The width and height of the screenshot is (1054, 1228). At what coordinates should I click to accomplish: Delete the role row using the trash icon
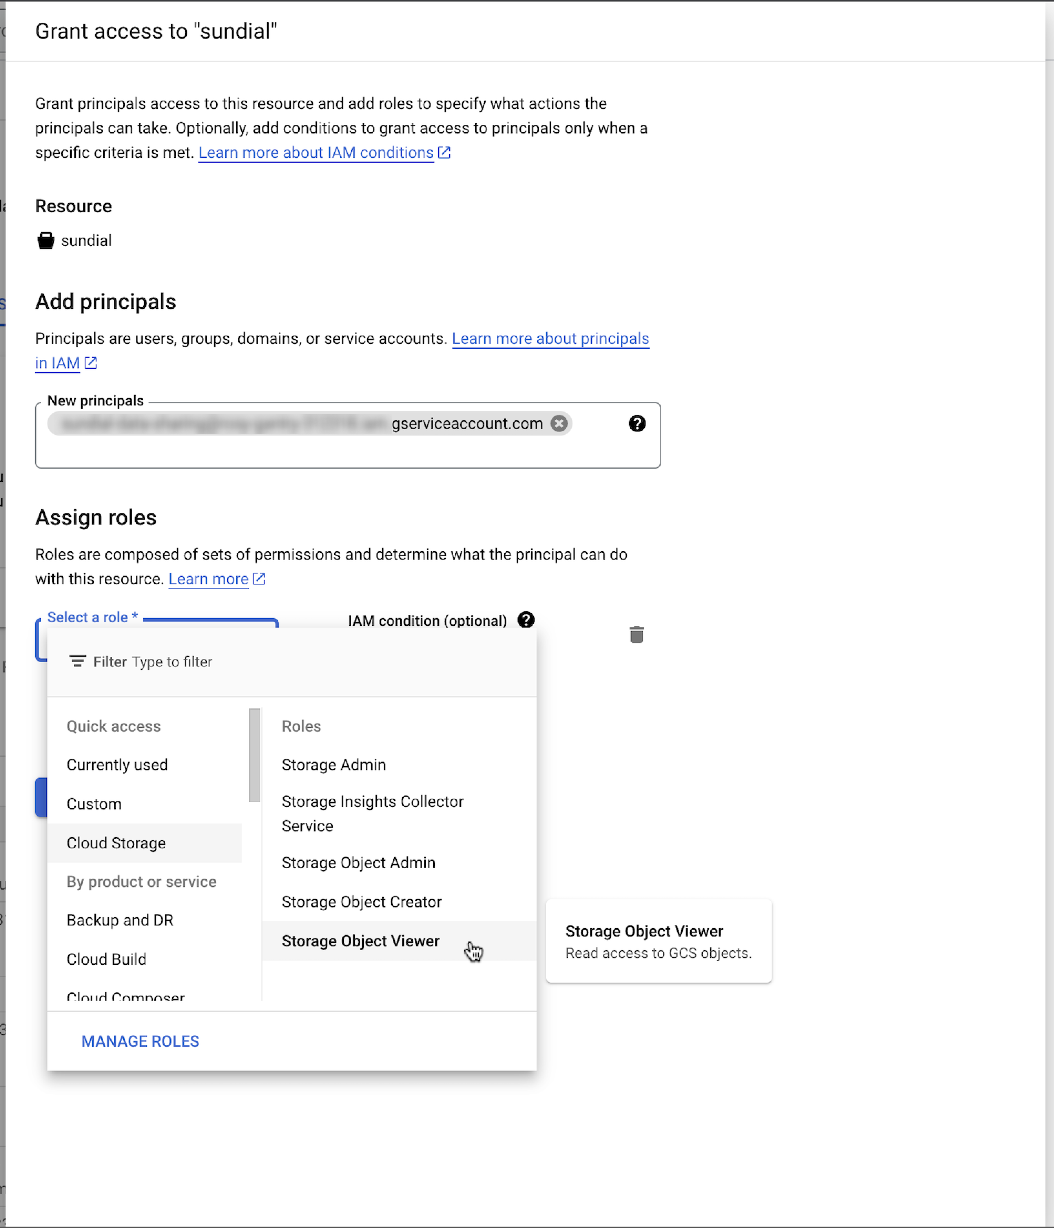click(x=636, y=634)
